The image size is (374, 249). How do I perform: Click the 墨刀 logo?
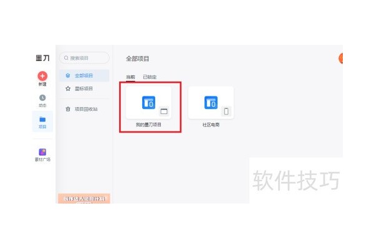pos(42,58)
